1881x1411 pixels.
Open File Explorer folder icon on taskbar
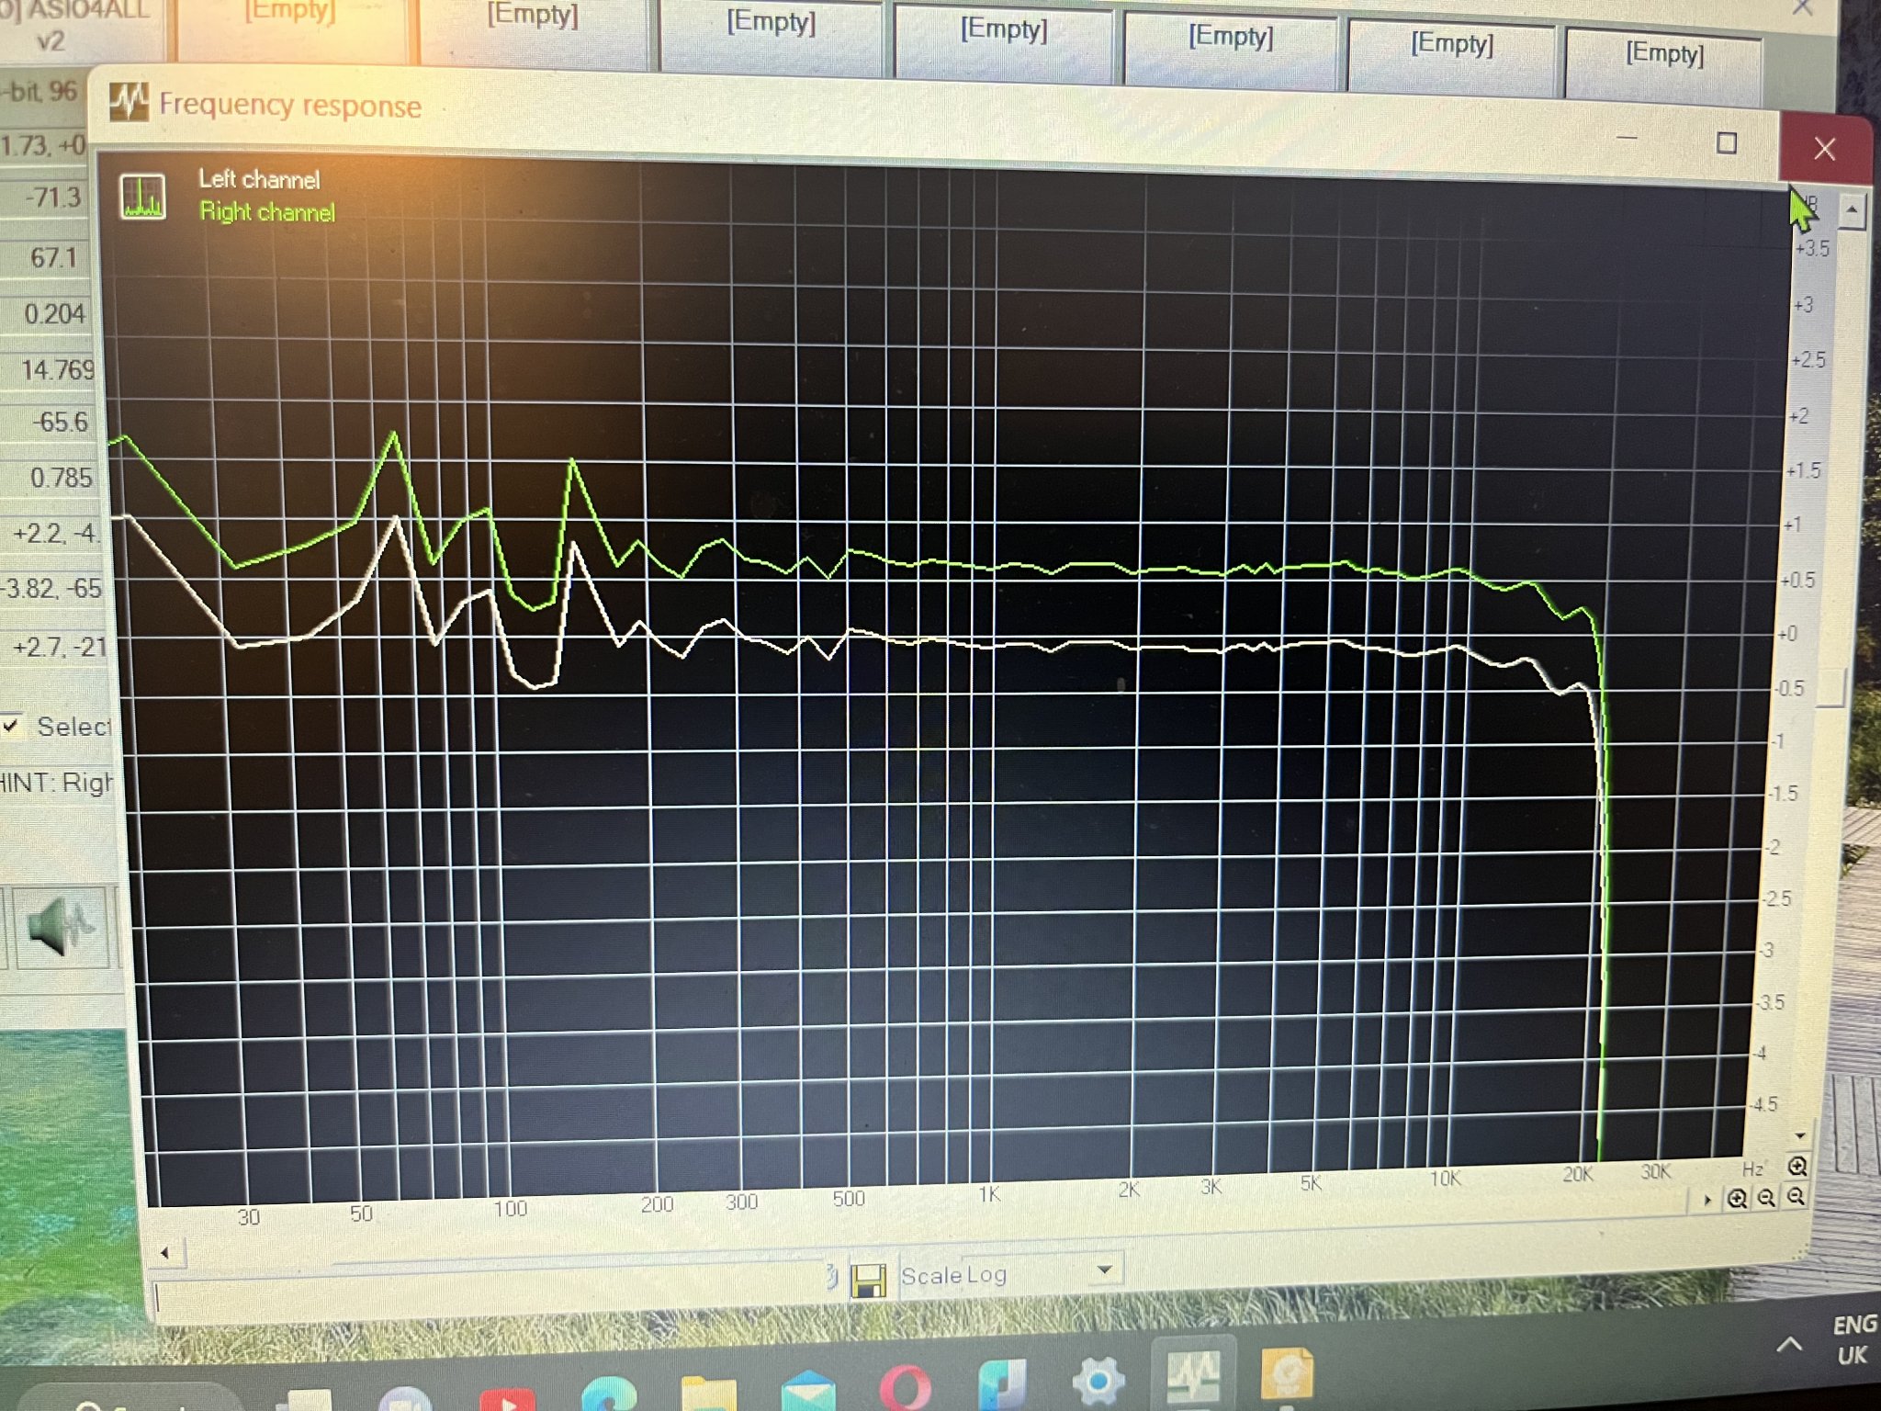tap(707, 1392)
